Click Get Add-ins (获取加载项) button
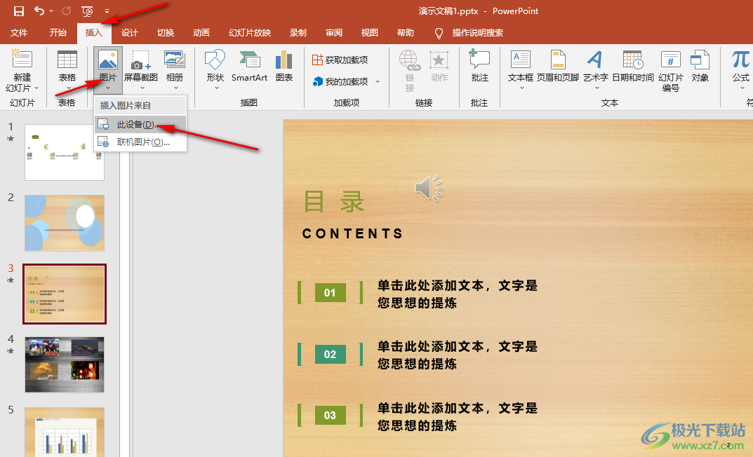The height and width of the screenshot is (457, 753). (340, 60)
